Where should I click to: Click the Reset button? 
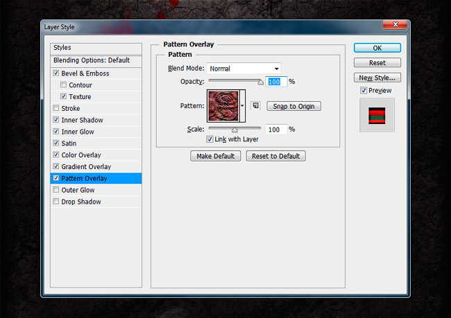coord(377,62)
